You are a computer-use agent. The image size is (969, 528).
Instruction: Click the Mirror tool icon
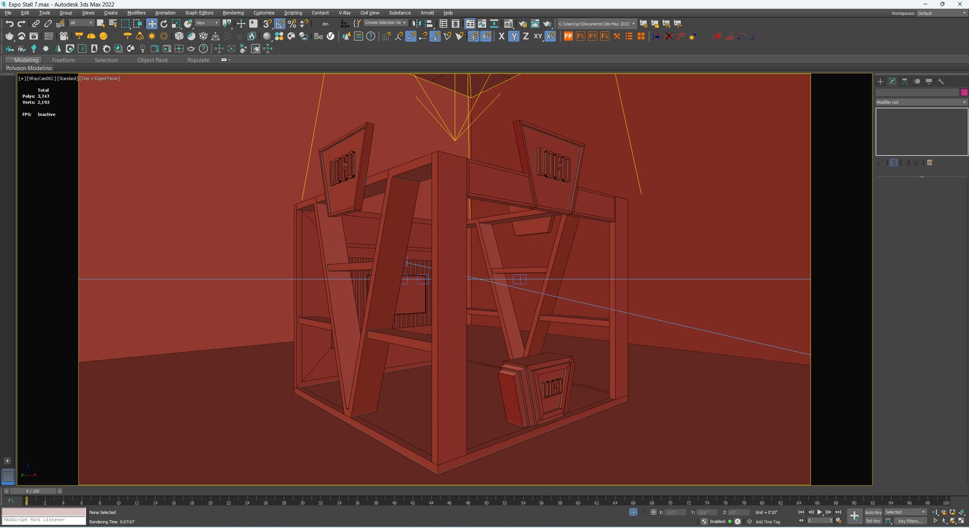(x=416, y=24)
